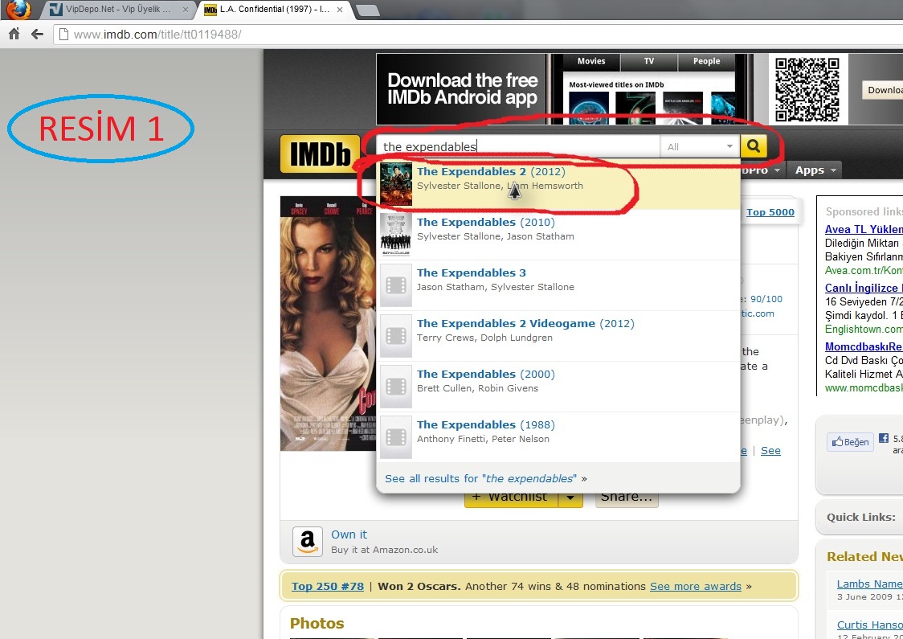Open The Expendables (2010) poster thumbnail
The width and height of the screenshot is (903, 639).
point(396,235)
